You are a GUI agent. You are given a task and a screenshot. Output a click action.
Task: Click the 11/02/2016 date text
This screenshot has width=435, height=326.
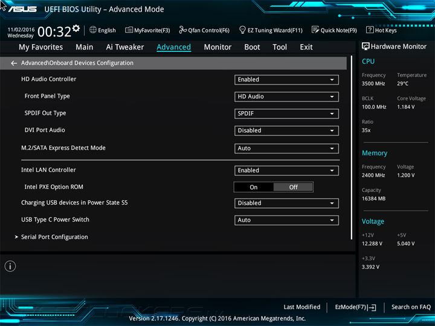click(21, 30)
